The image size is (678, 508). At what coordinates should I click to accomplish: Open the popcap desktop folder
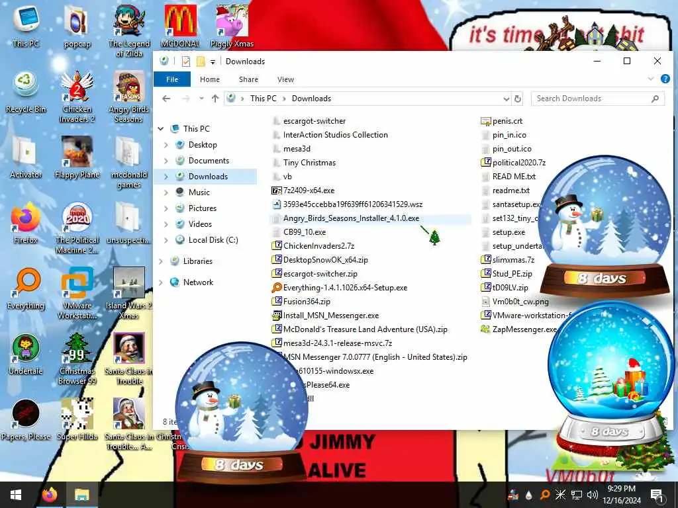[x=77, y=26]
